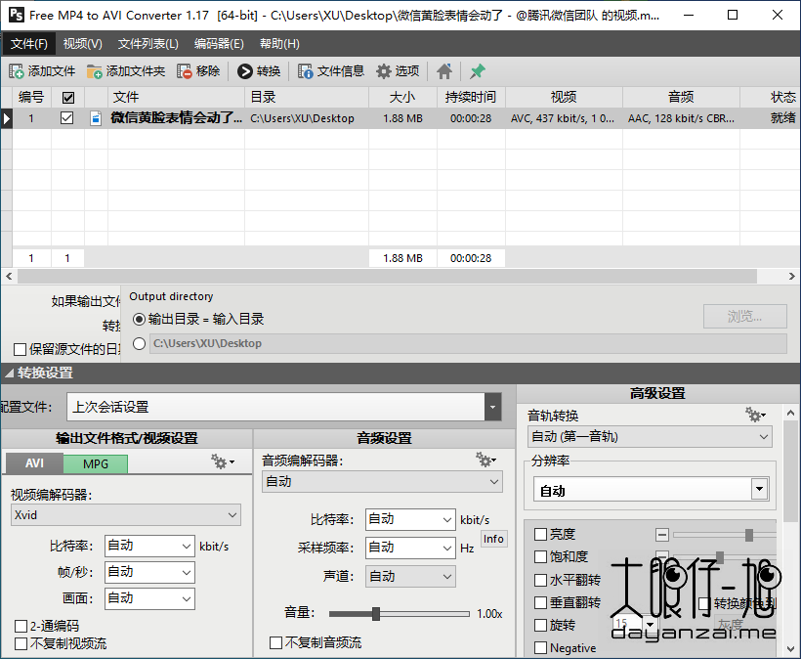
Task: Open video 比特率 dropdown
Action: point(149,546)
